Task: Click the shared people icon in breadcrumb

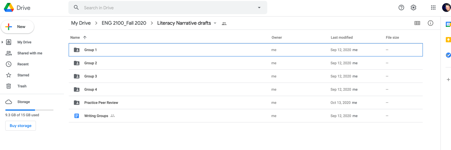Action: coord(224,24)
